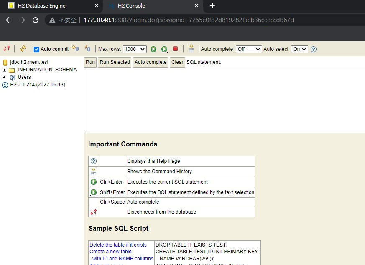365x265 pixels.
Task: Click inside the SQL statement text area
Action: (x=225, y=100)
